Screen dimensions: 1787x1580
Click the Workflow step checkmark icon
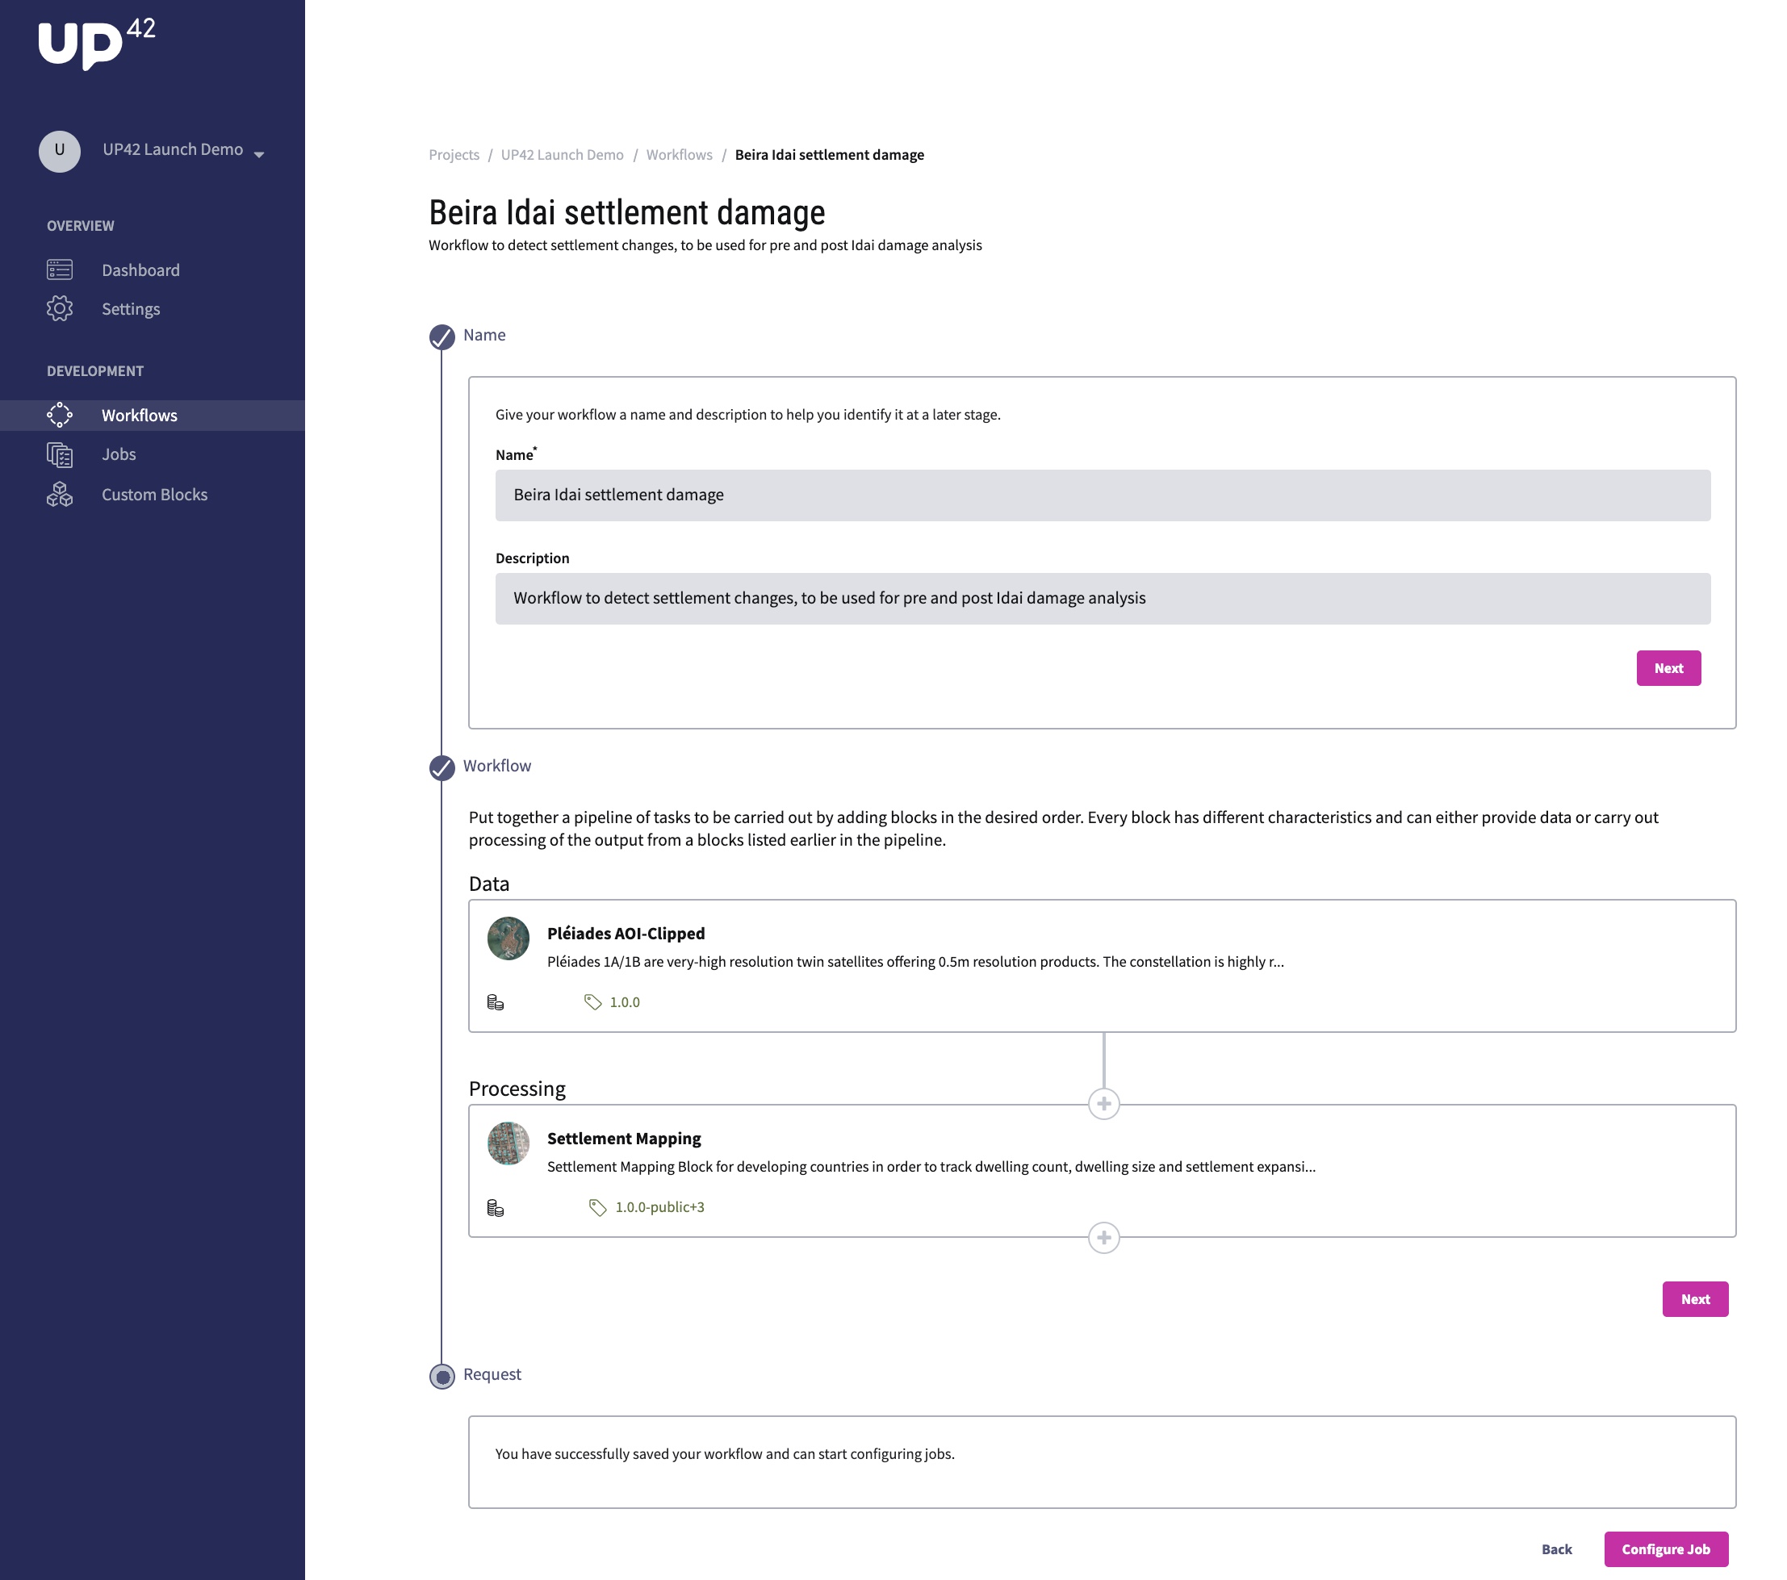442,768
